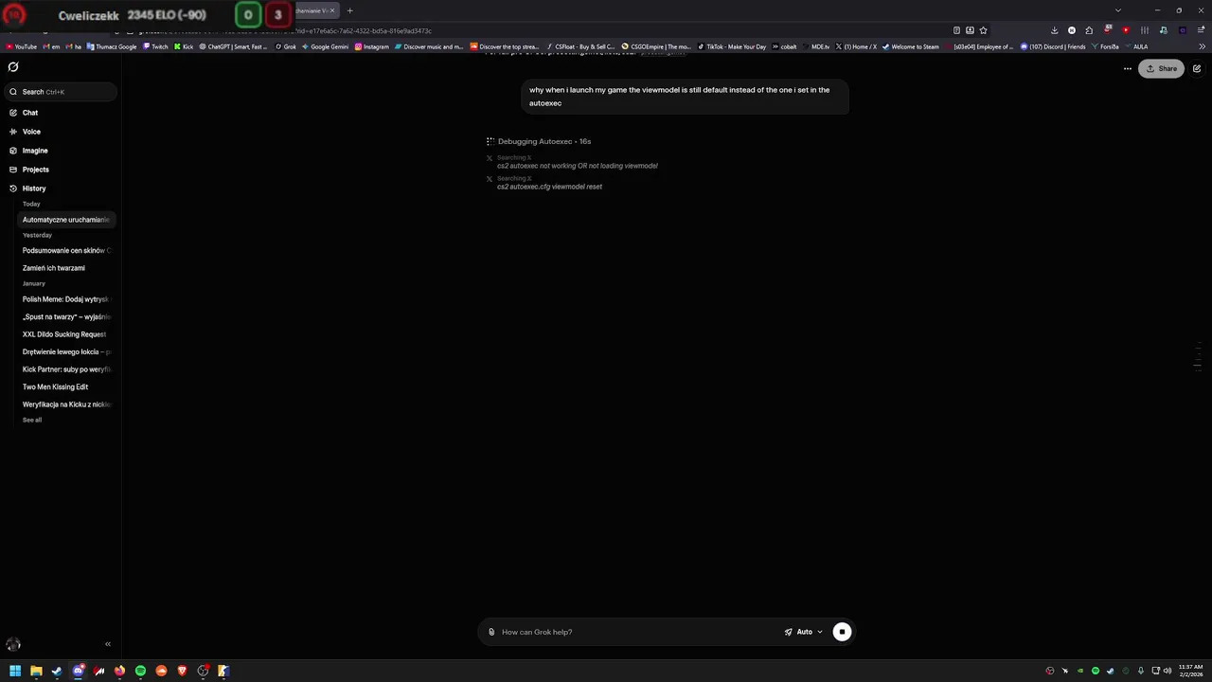Viewport: 1212px width, 682px height.
Task: Start a new chat with compose icon
Action: coord(1197,68)
